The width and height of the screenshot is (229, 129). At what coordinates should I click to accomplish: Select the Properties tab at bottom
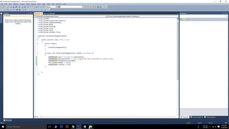[185, 117]
